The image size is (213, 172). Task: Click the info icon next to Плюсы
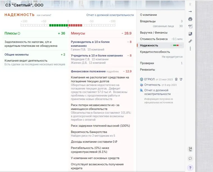[19, 33]
